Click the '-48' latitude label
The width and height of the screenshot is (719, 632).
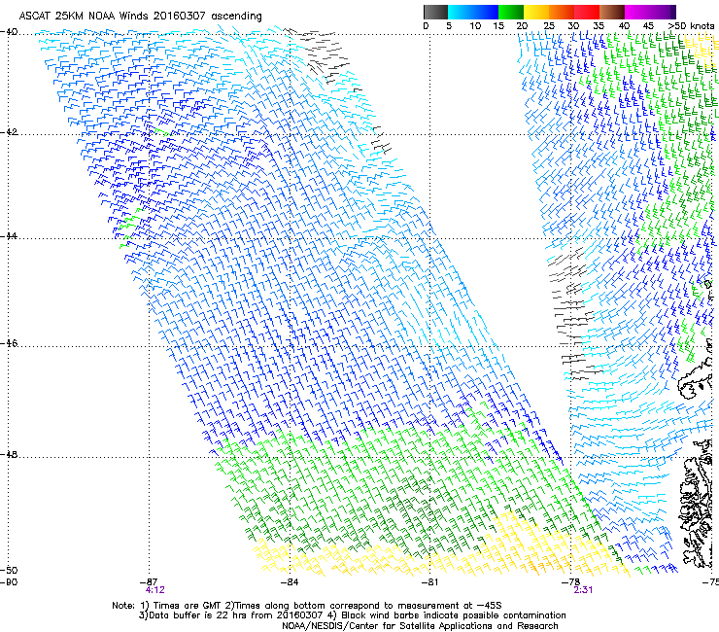(9, 454)
